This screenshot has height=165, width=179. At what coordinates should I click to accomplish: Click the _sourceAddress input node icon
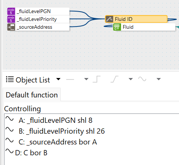pos(11,27)
